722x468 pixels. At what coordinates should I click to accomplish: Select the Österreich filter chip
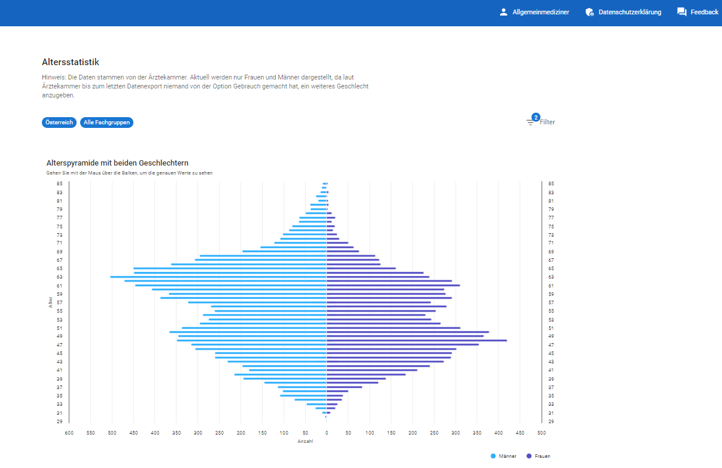click(x=59, y=123)
